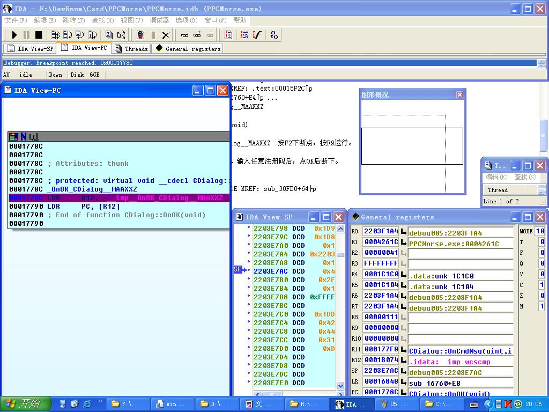Click the black X icon in toolbar

pos(166,35)
